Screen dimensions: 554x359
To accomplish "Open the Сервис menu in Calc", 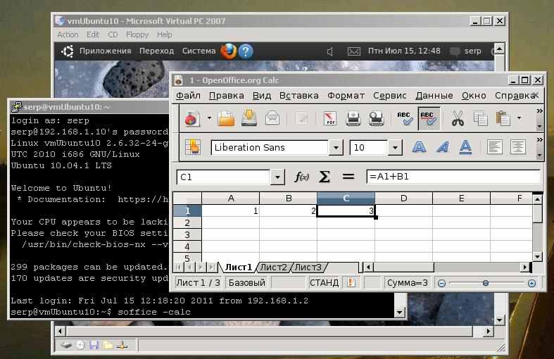I will point(390,96).
